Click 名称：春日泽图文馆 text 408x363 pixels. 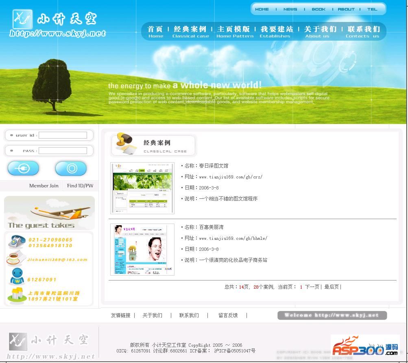click(x=206, y=165)
